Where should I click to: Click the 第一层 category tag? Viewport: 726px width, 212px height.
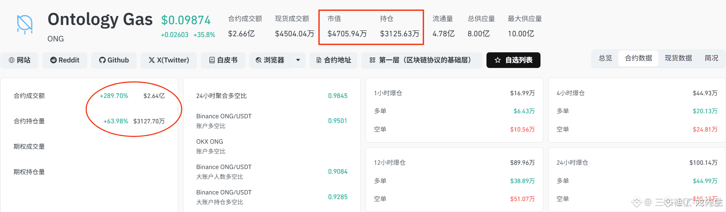pos(422,60)
